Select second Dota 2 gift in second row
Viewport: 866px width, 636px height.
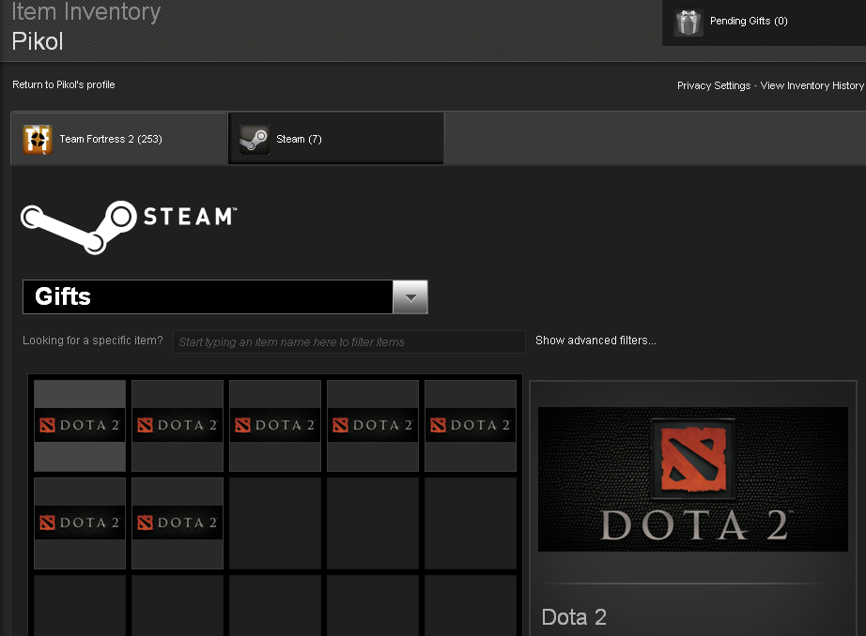178,522
